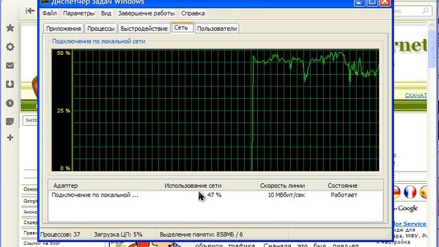
Task: Click browser search magnifier icon
Action: coord(425,11)
